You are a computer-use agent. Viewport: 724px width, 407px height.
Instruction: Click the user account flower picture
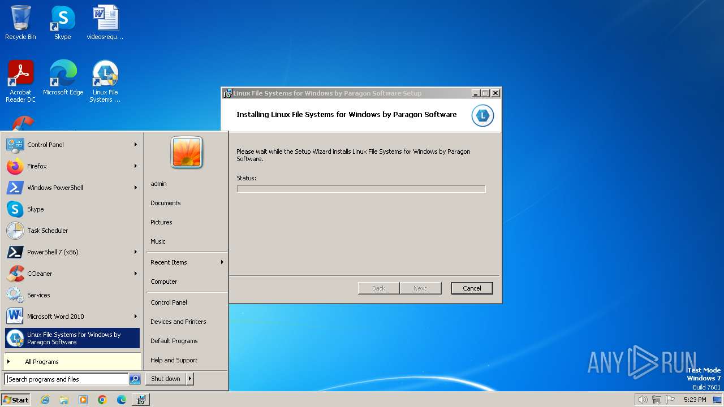click(187, 152)
